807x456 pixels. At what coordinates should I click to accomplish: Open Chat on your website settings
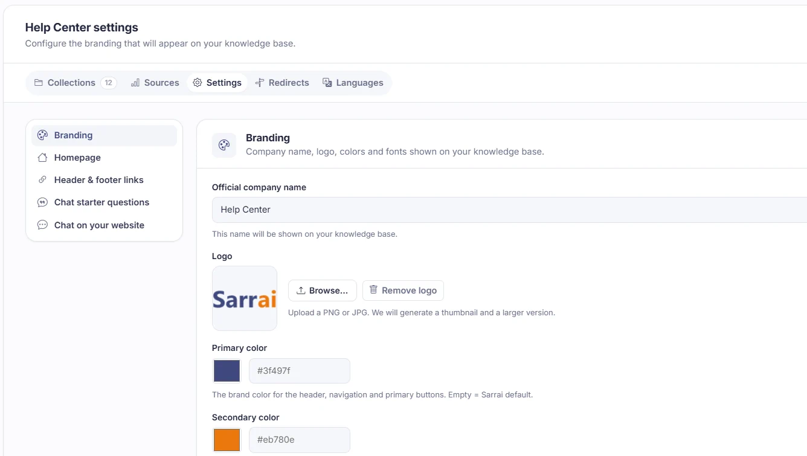(104, 225)
